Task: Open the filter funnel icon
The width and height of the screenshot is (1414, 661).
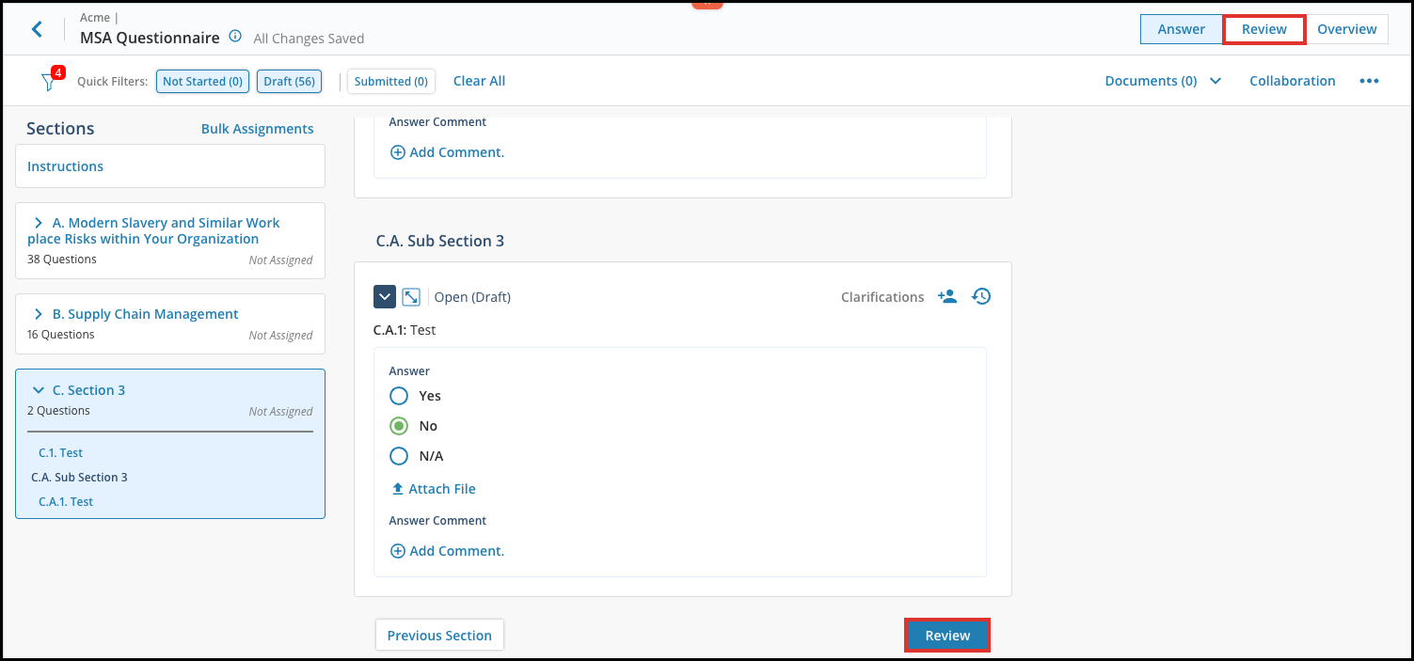Action: [49, 82]
